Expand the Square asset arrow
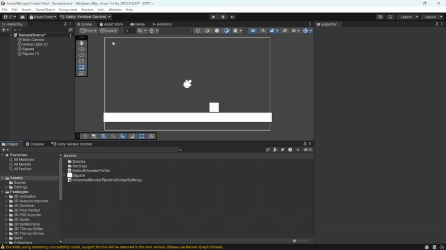 coord(65,176)
